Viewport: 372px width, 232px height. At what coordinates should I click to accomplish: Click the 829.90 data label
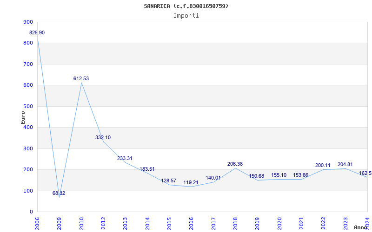(x=37, y=32)
